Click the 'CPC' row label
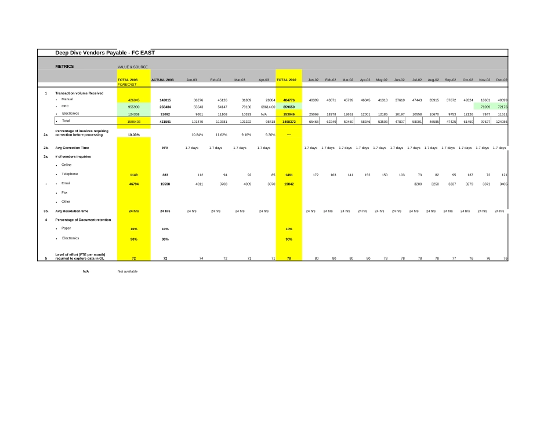This screenshot has width=551, height=426. click(x=65, y=106)
